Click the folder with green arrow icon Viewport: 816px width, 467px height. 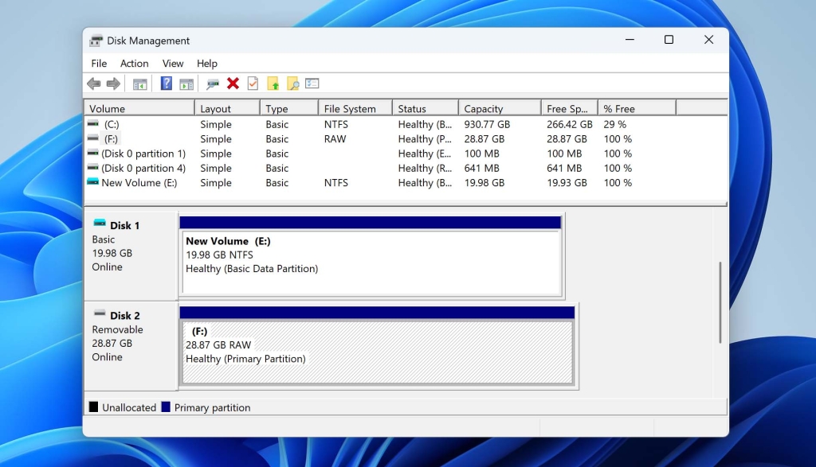click(273, 84)
